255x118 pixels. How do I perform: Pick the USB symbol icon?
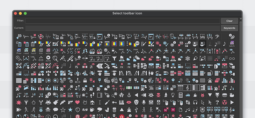point(136,109)
